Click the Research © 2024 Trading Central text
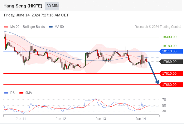The width and height of the screenshot is (184, 124). (x=158, y=27)
